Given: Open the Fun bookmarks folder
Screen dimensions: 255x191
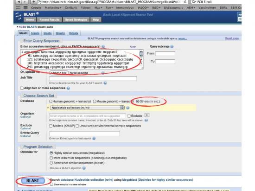Looking at the screenshot, I should [x=109, y=7].
